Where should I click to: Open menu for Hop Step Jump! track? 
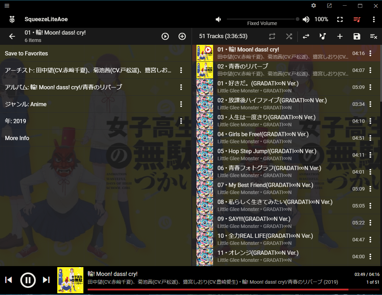point(370,155)
